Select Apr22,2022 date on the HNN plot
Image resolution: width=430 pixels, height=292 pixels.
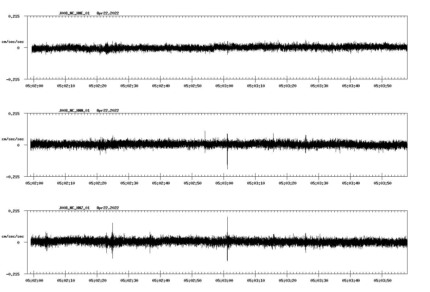point(108,111)
